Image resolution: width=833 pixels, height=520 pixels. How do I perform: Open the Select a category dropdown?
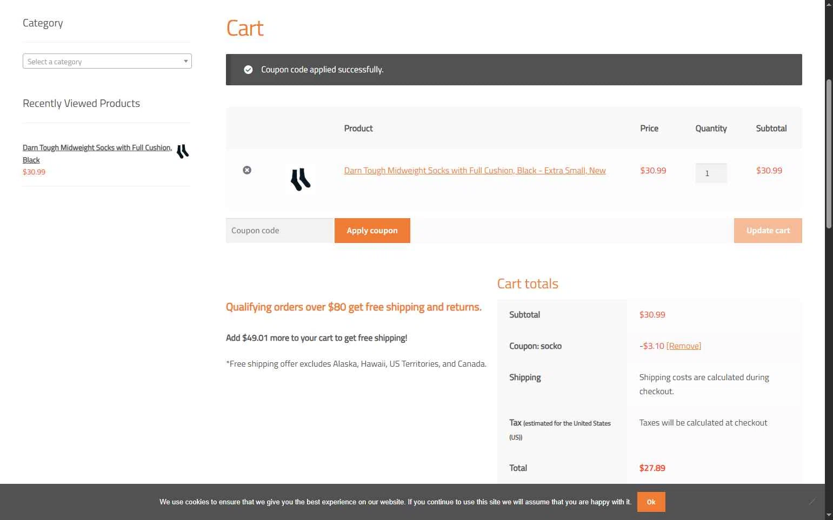(x=107, y=61)
